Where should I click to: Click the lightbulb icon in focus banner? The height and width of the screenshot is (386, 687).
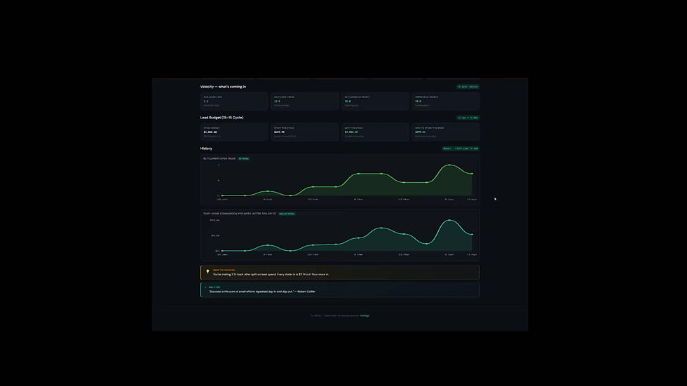208,272
